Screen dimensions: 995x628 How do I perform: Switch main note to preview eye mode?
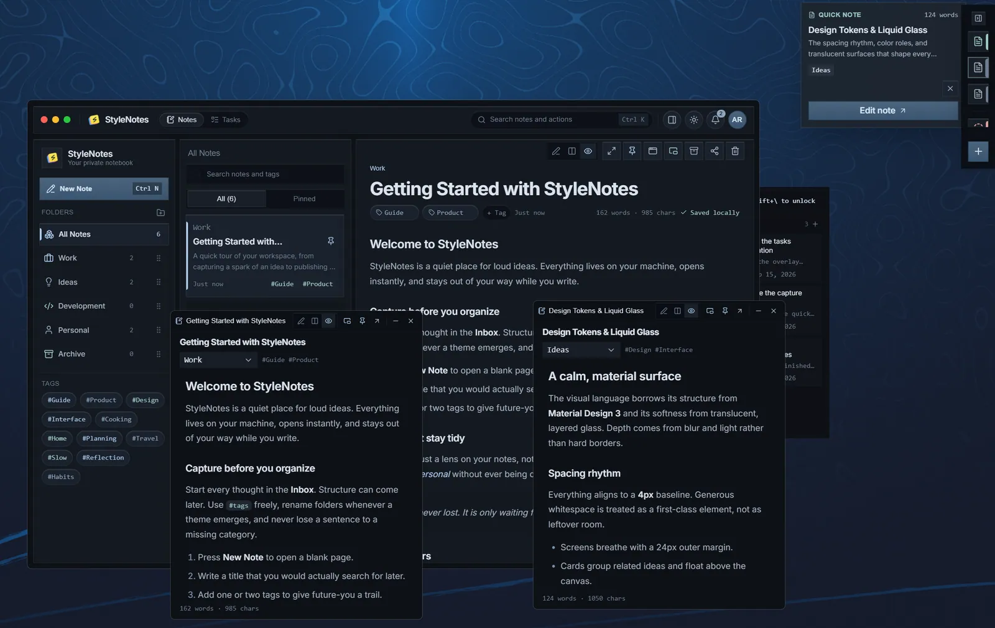point(588,151)
